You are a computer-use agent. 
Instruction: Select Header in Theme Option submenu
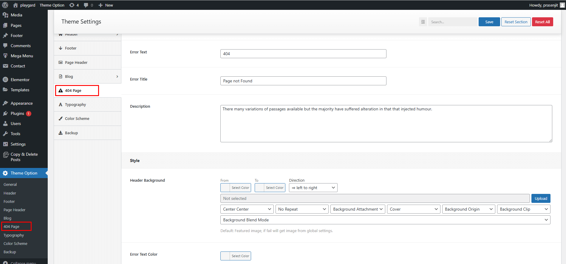click(10, 193)
